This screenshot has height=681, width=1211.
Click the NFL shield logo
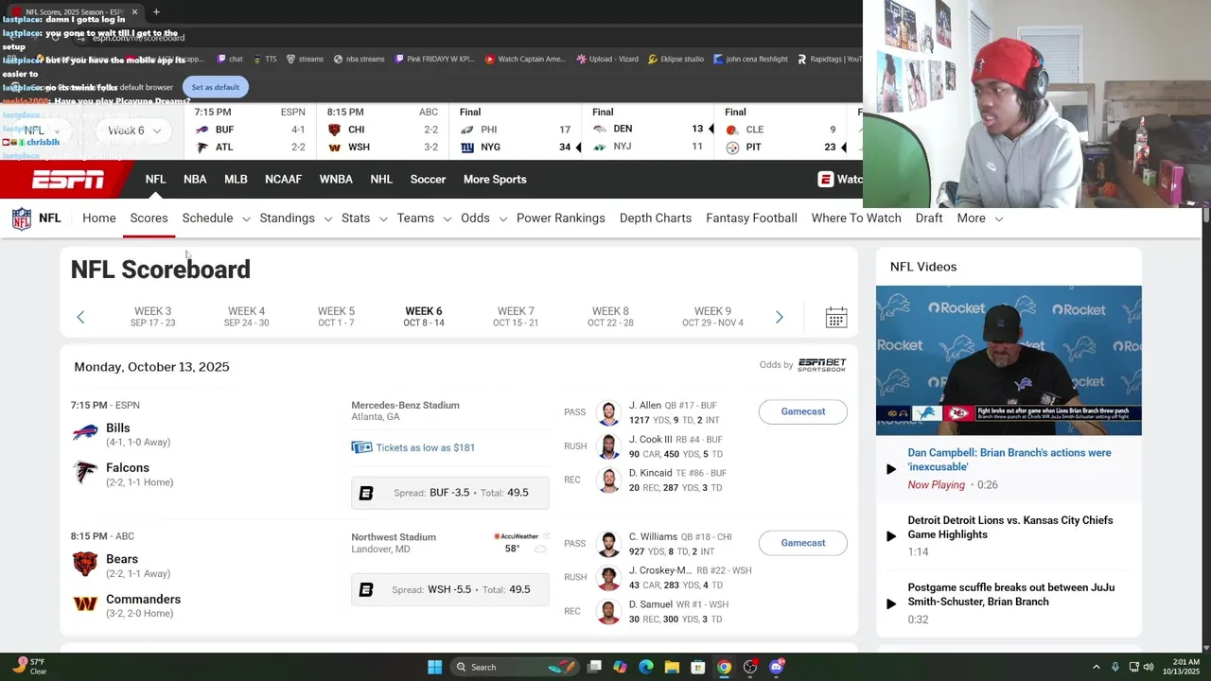click(22, 218)
